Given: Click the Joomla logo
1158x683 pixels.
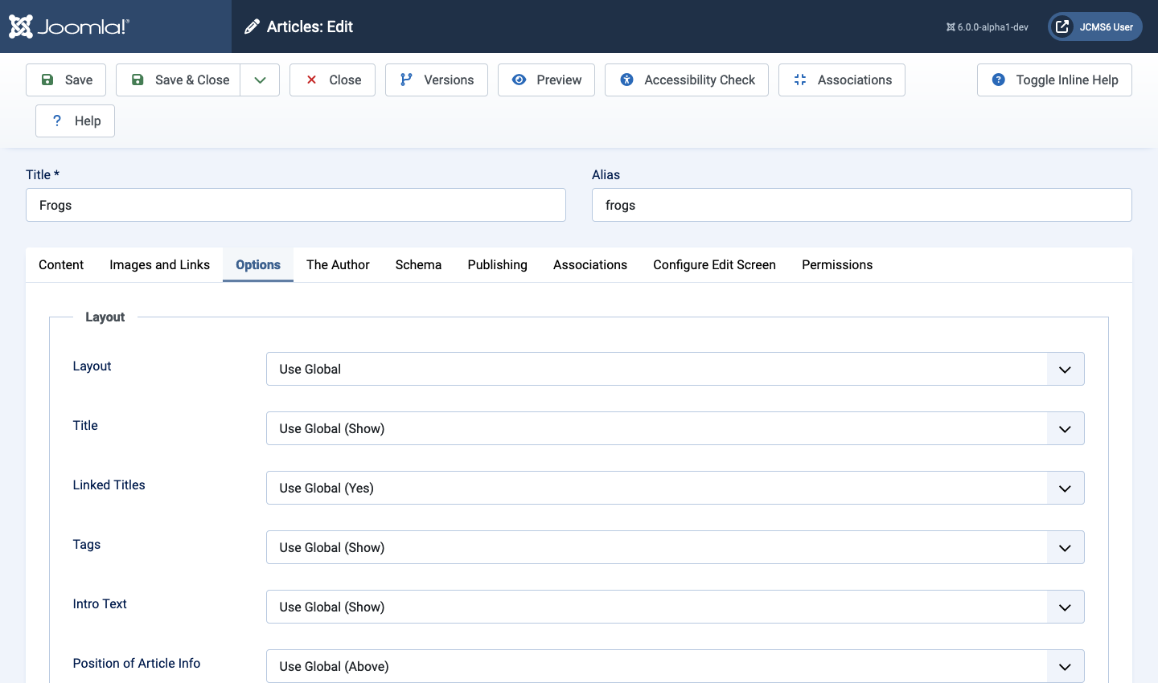Looking at the screenshot, I should click(68, 26).
